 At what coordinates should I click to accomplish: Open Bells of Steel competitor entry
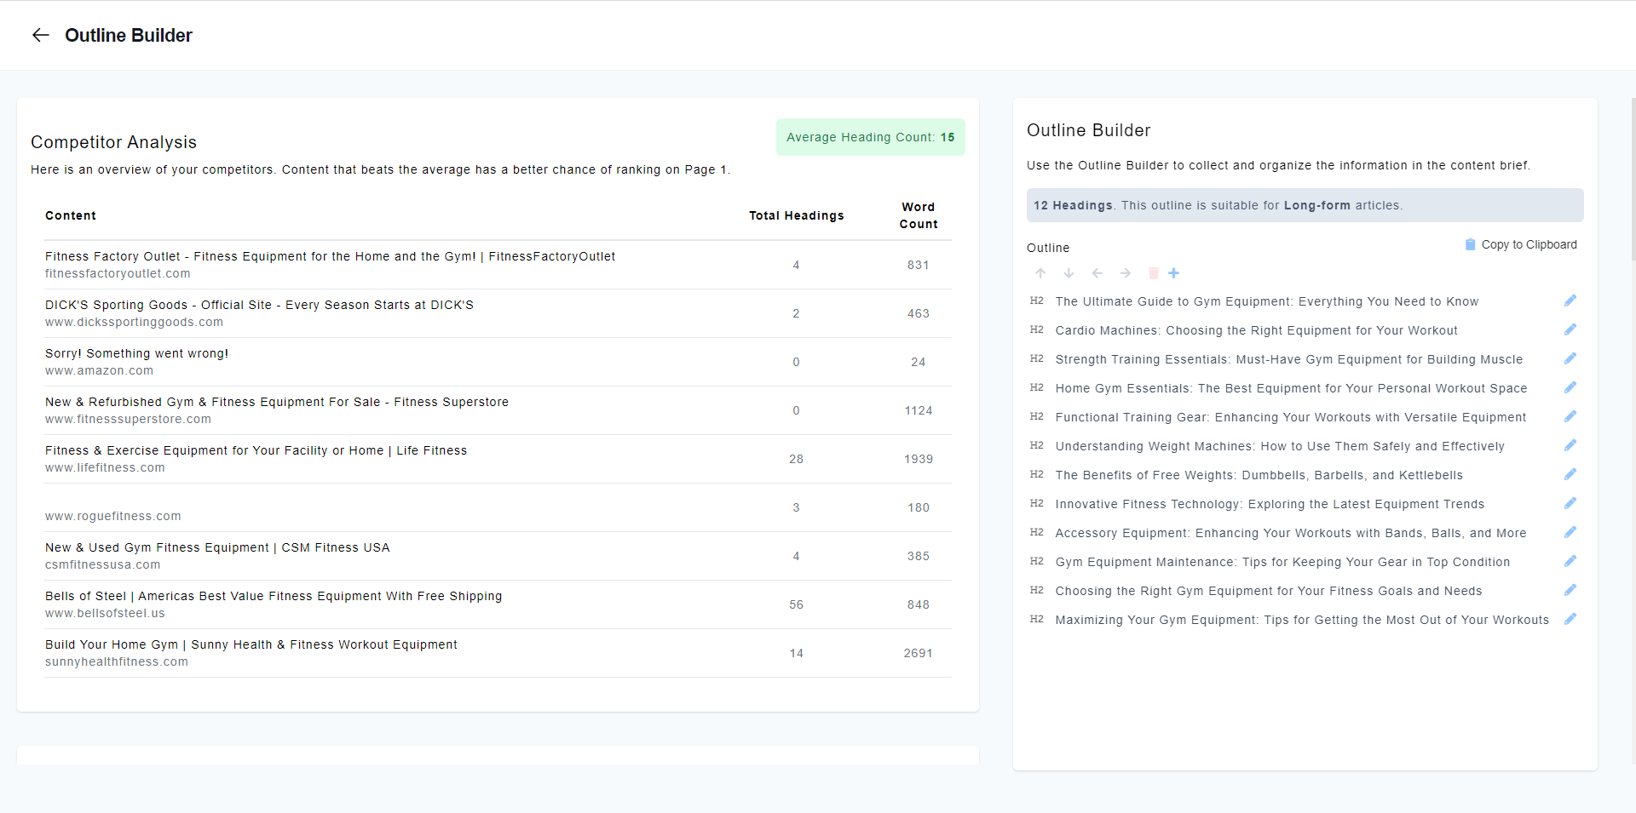tap(274, 596)
